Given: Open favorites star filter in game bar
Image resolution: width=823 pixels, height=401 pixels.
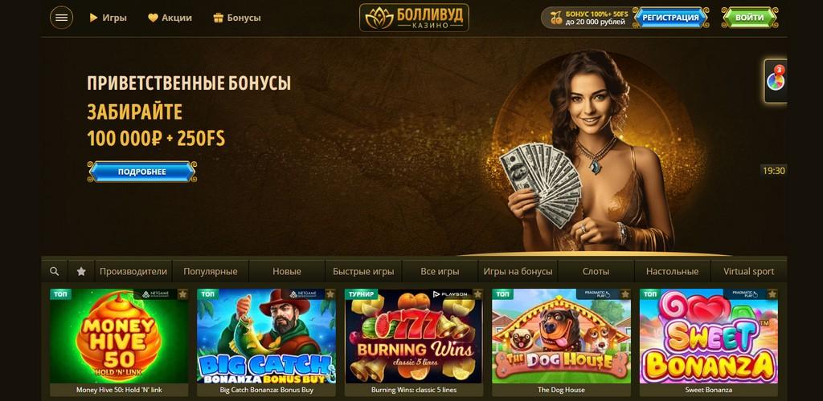Looking at the screenshot, I should pos(81,271).
